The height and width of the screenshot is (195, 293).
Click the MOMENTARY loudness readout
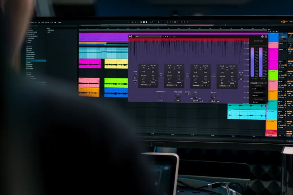tap(258, 102)
